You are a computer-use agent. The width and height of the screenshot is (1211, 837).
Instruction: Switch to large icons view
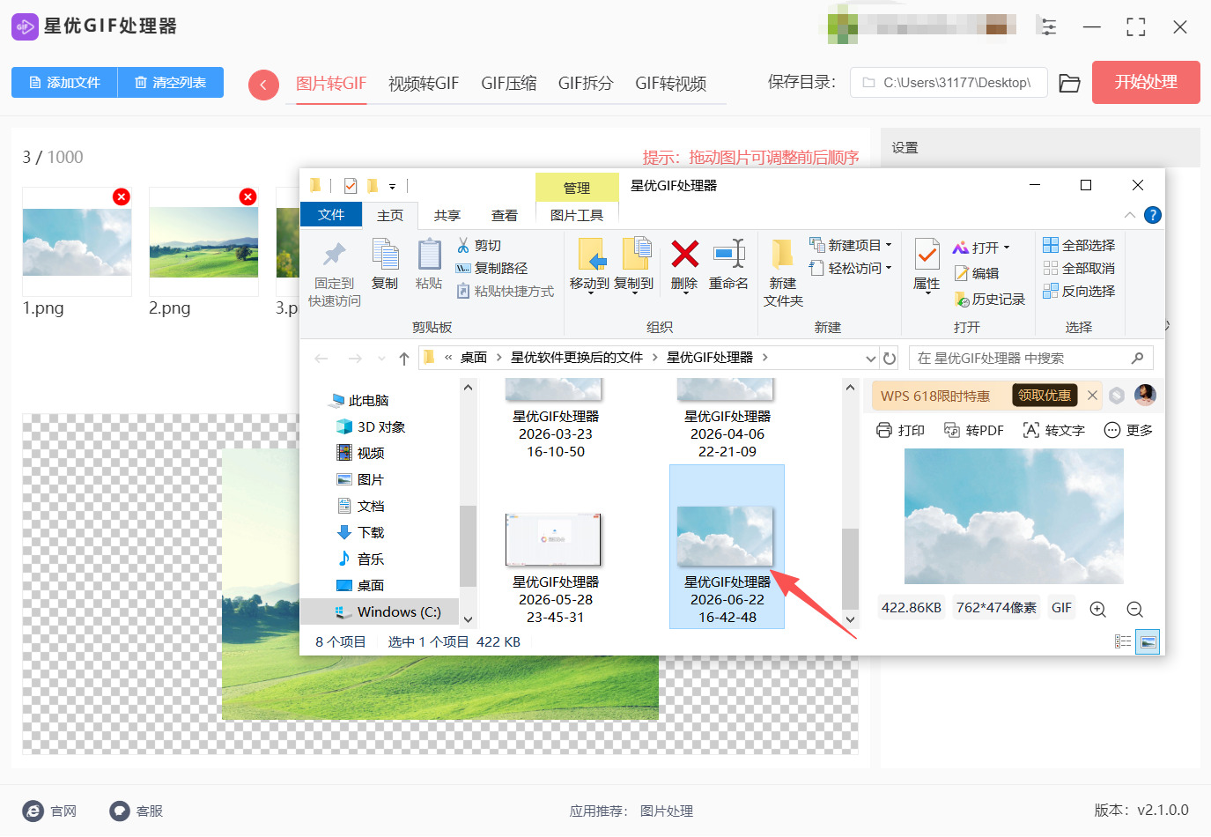pos(1148,641)
